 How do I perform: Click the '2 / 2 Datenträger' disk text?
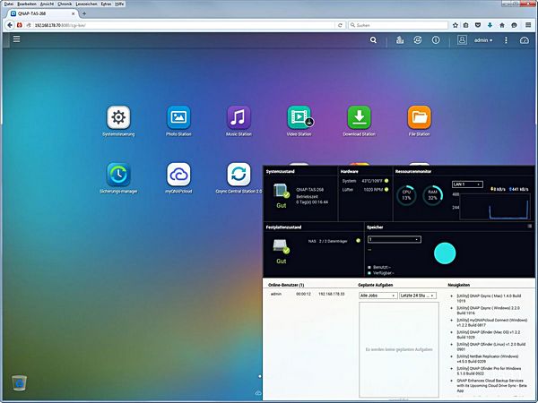[x=333, y=241]
